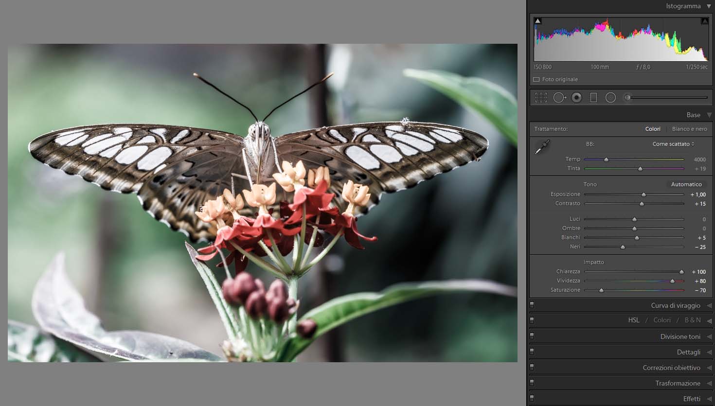The width and height of the screenshot is (715, 406).
Task: Toggle shadow clipping indicator in histogram
Action: tap(537, 21)
